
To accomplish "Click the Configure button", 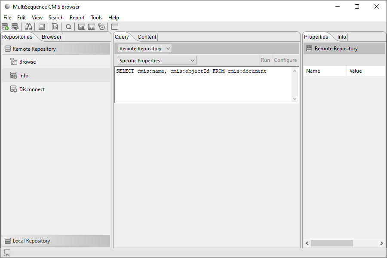I will [286, 60].
